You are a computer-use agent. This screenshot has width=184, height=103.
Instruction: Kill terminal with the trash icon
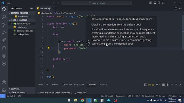[168, 85]
